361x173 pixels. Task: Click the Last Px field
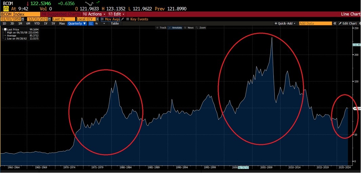pos(64,19)
